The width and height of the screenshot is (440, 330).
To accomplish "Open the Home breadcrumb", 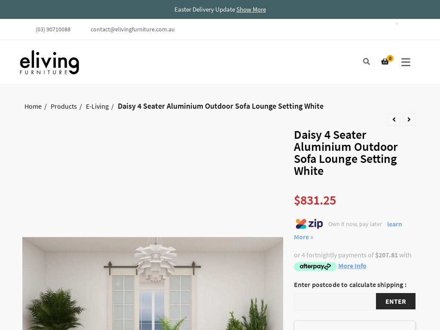I will tap(33, 107).
